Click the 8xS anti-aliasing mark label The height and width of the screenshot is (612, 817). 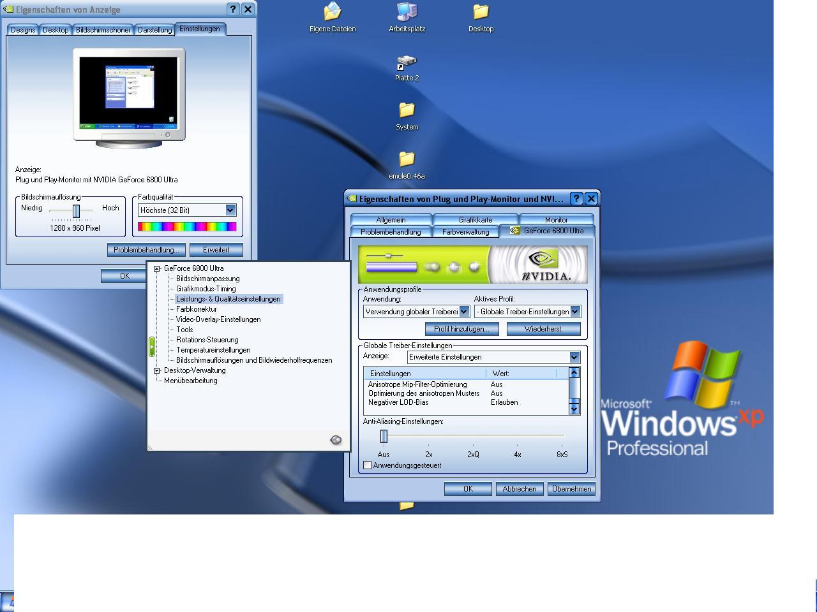pos(562,455)
